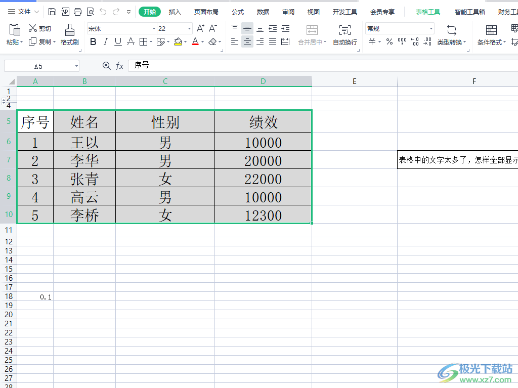Select column E header

(x=355, y=81)
